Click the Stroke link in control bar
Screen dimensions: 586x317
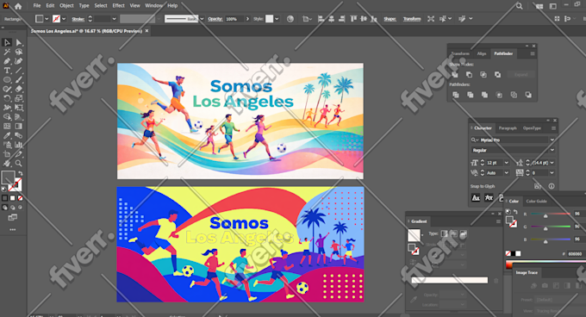coord(78,19)
